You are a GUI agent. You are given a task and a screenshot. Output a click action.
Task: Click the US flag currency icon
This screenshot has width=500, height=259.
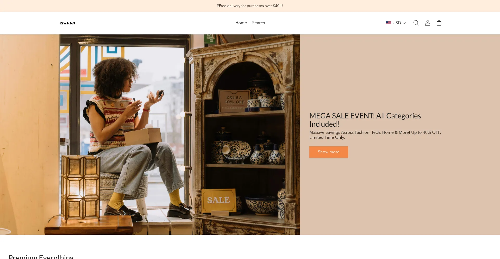pos(388,23)
